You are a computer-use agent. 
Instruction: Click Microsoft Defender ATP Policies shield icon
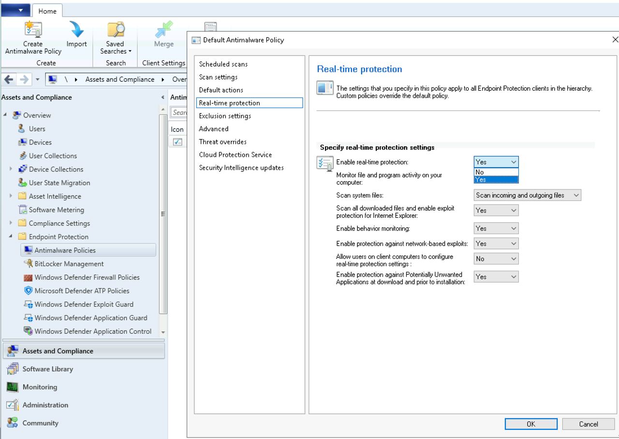pos(28,291)
